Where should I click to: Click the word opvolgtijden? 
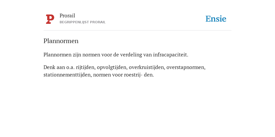[x=112, y=67]
